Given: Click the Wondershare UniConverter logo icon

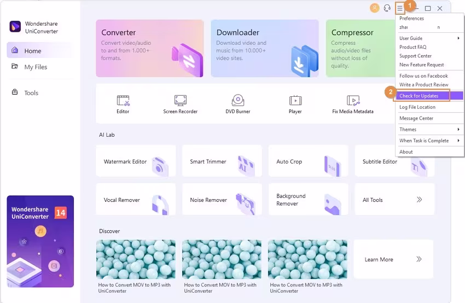Looking at the screenshot, I should pyautogui.click(x=15, y=27).
